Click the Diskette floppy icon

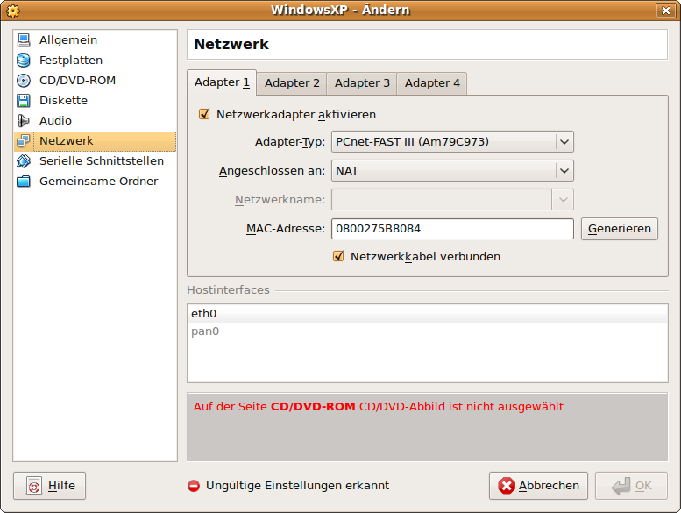click(24, 100)
